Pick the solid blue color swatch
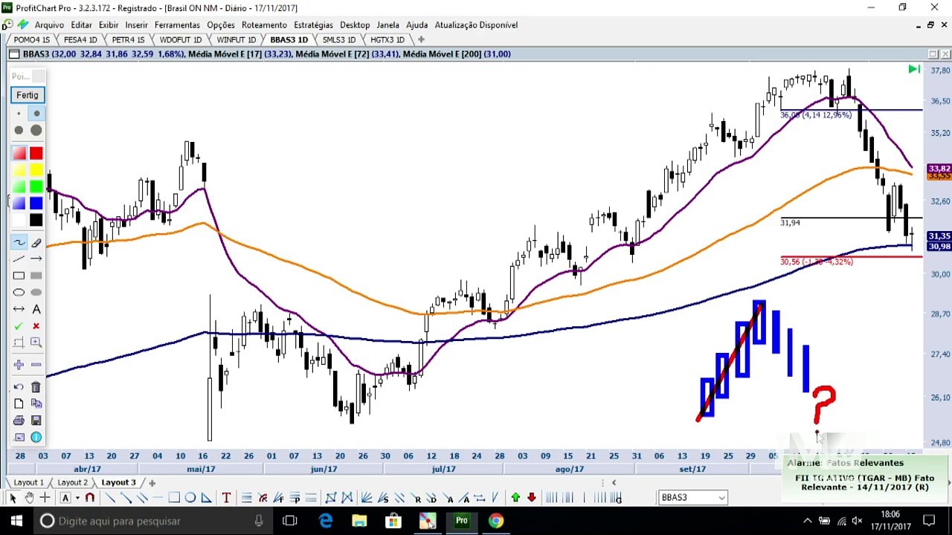 click(36, 204)
